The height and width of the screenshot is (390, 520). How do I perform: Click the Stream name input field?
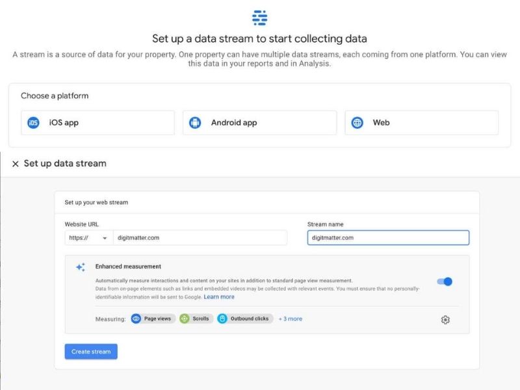click(x=388, y=238)
